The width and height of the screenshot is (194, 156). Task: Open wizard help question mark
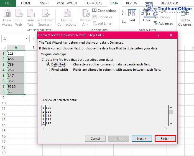(x=159, y=35)
